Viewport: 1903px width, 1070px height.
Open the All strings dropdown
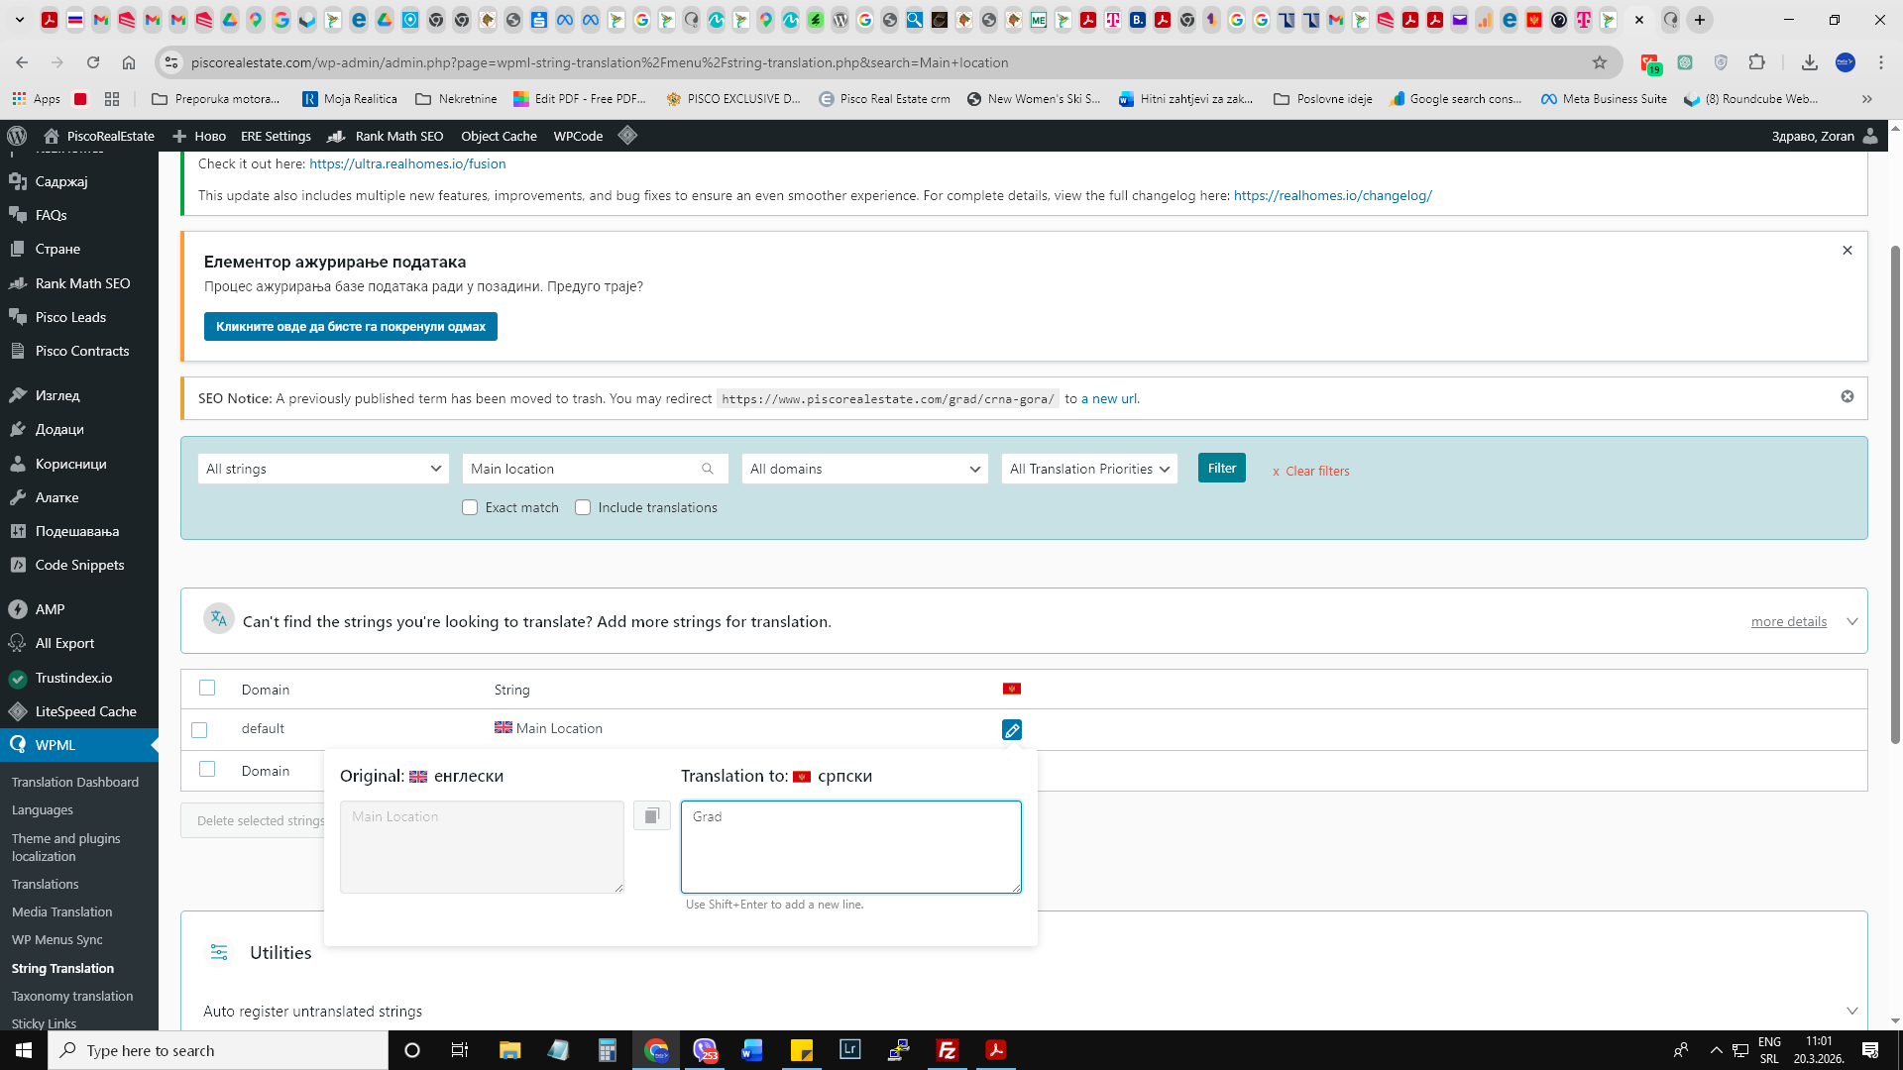click(323, 469)
